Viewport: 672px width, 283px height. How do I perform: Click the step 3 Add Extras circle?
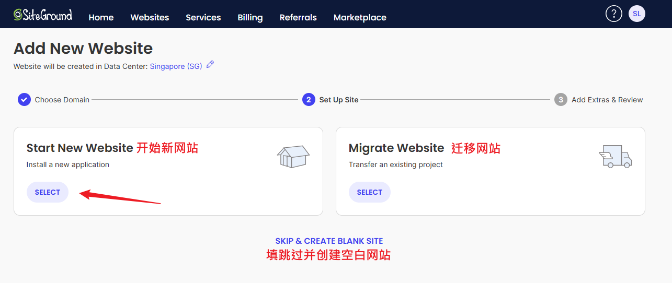tap(561, 100)
